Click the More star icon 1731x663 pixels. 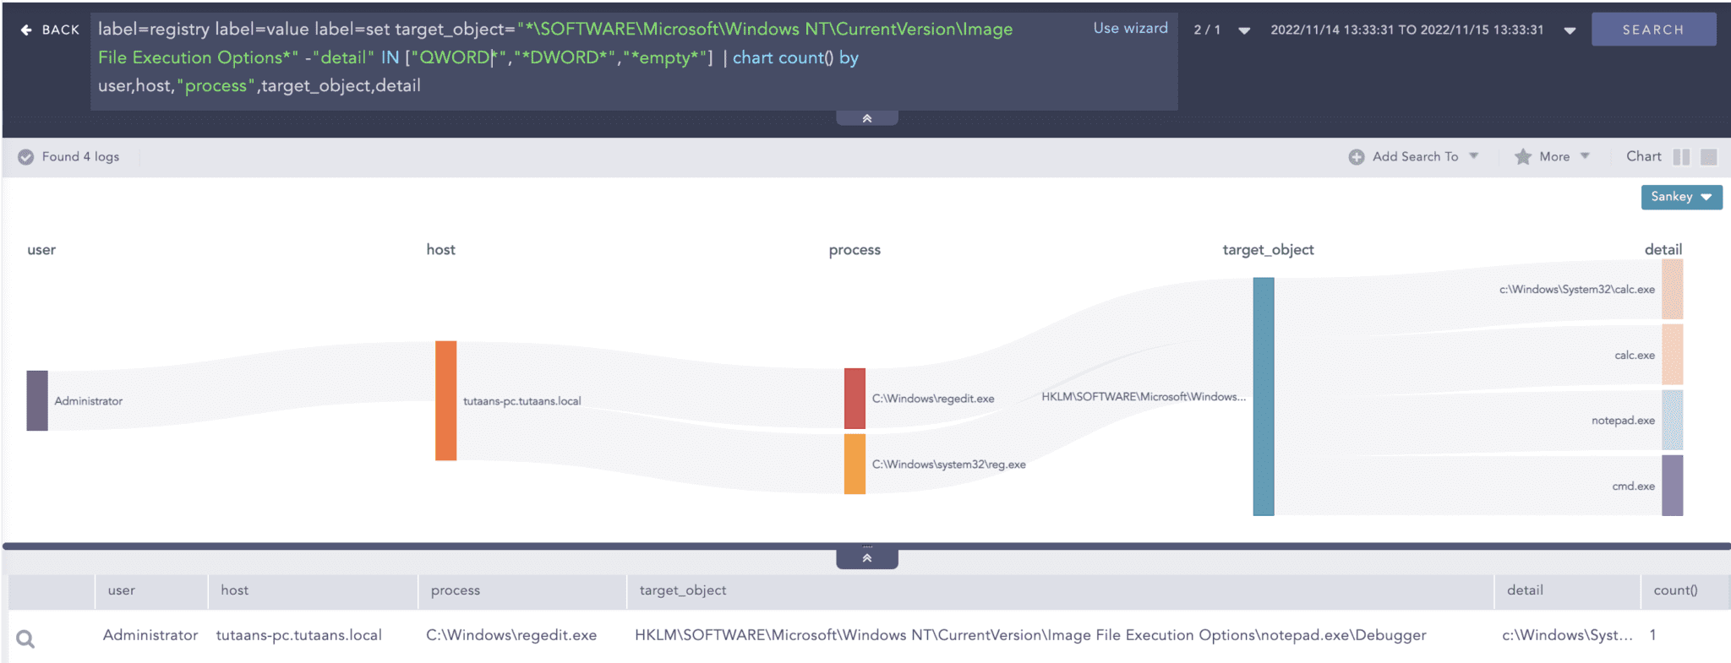point(1522,157)
